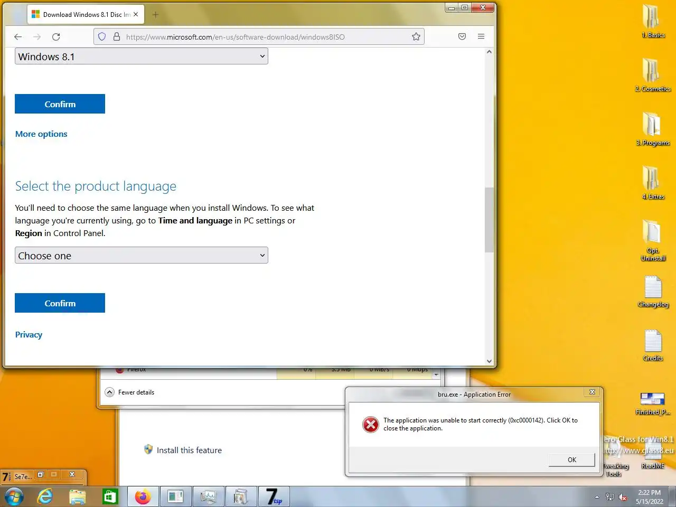Bookmark this page with the star
676x507 pixels.
tap(416, 37)
